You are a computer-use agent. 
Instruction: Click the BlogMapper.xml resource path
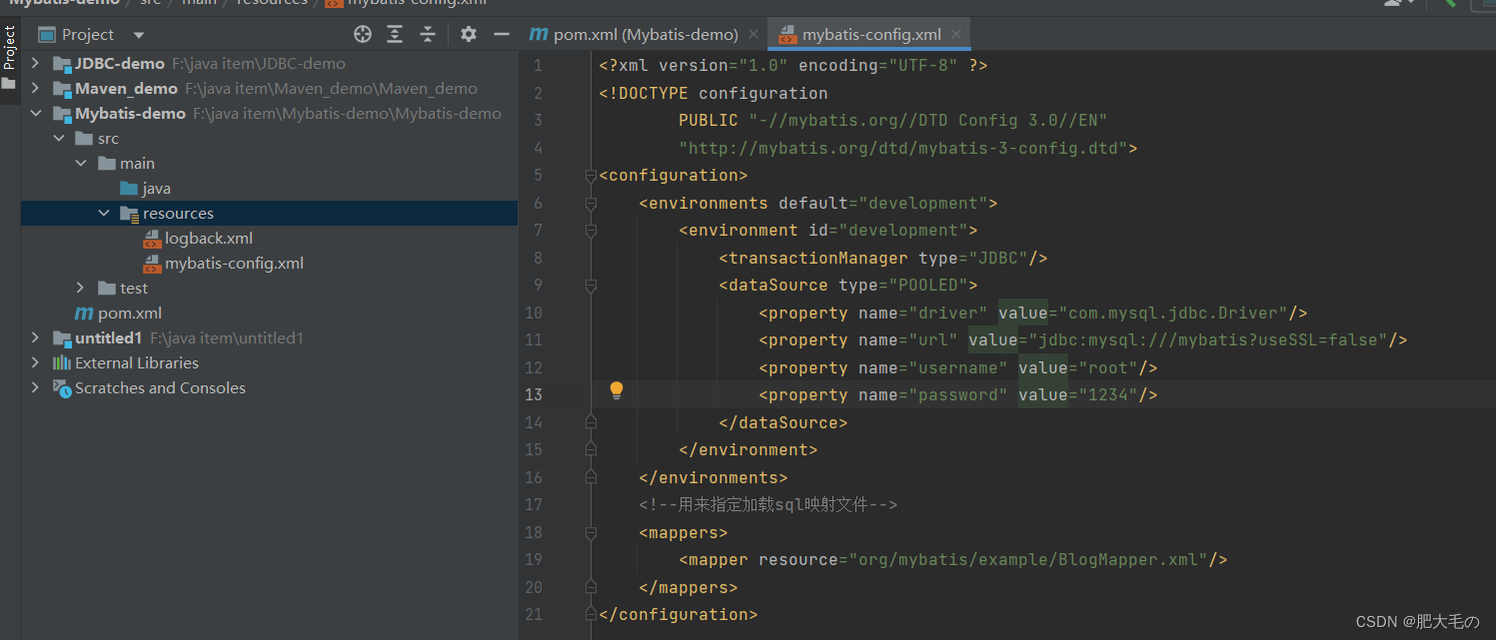pyautogui.click(x=1028, y=559)
